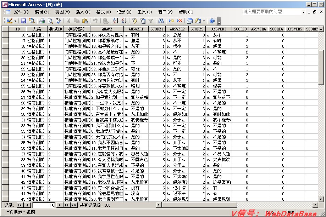Screen dimensions: 326x217
Task: Run the Spelling check icon
Action: [x=59, y=21]
